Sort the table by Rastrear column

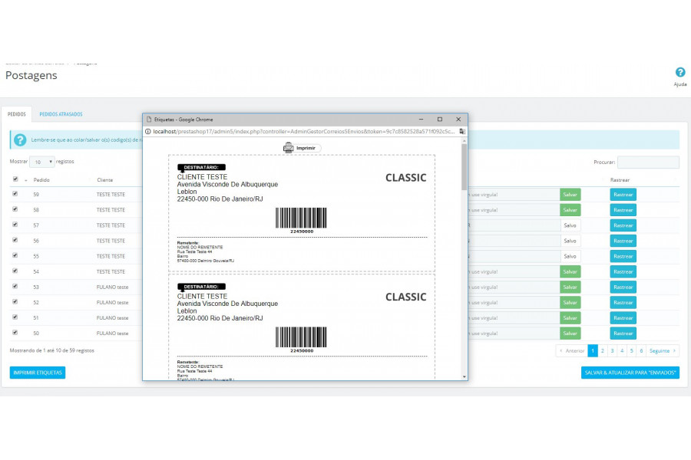coord(620,180)
